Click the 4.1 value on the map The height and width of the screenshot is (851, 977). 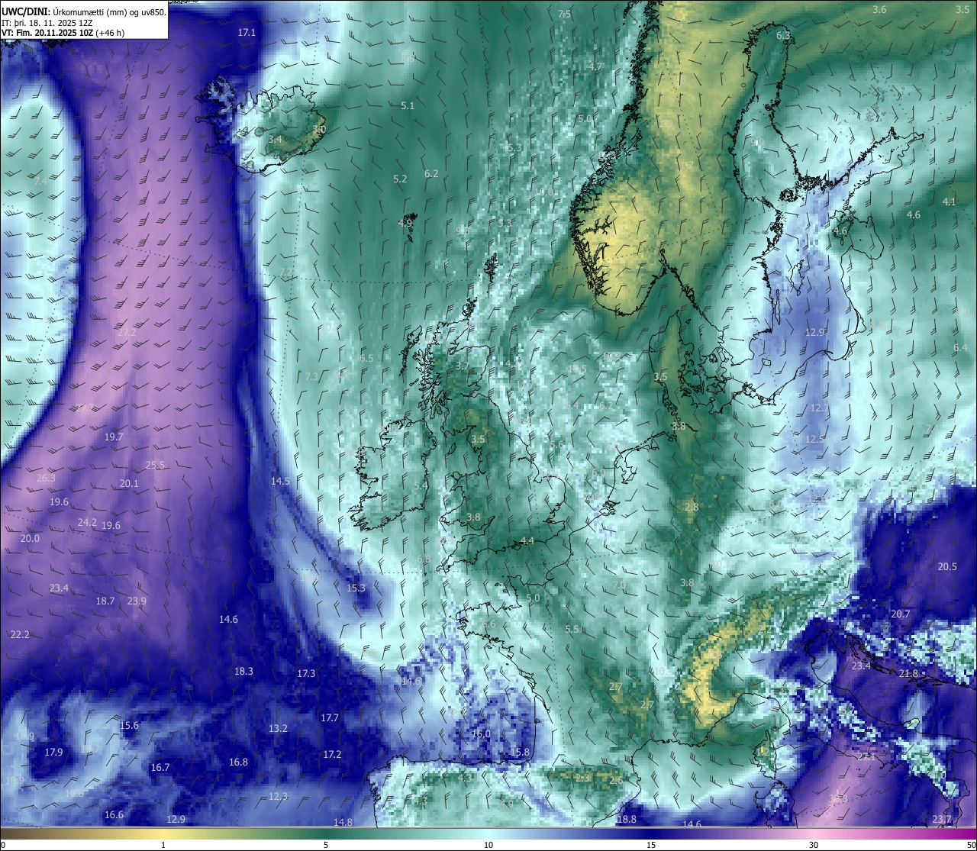tap(949, 202)
